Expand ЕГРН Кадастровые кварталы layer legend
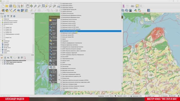The image size is (180, 101). coord(1,62)
